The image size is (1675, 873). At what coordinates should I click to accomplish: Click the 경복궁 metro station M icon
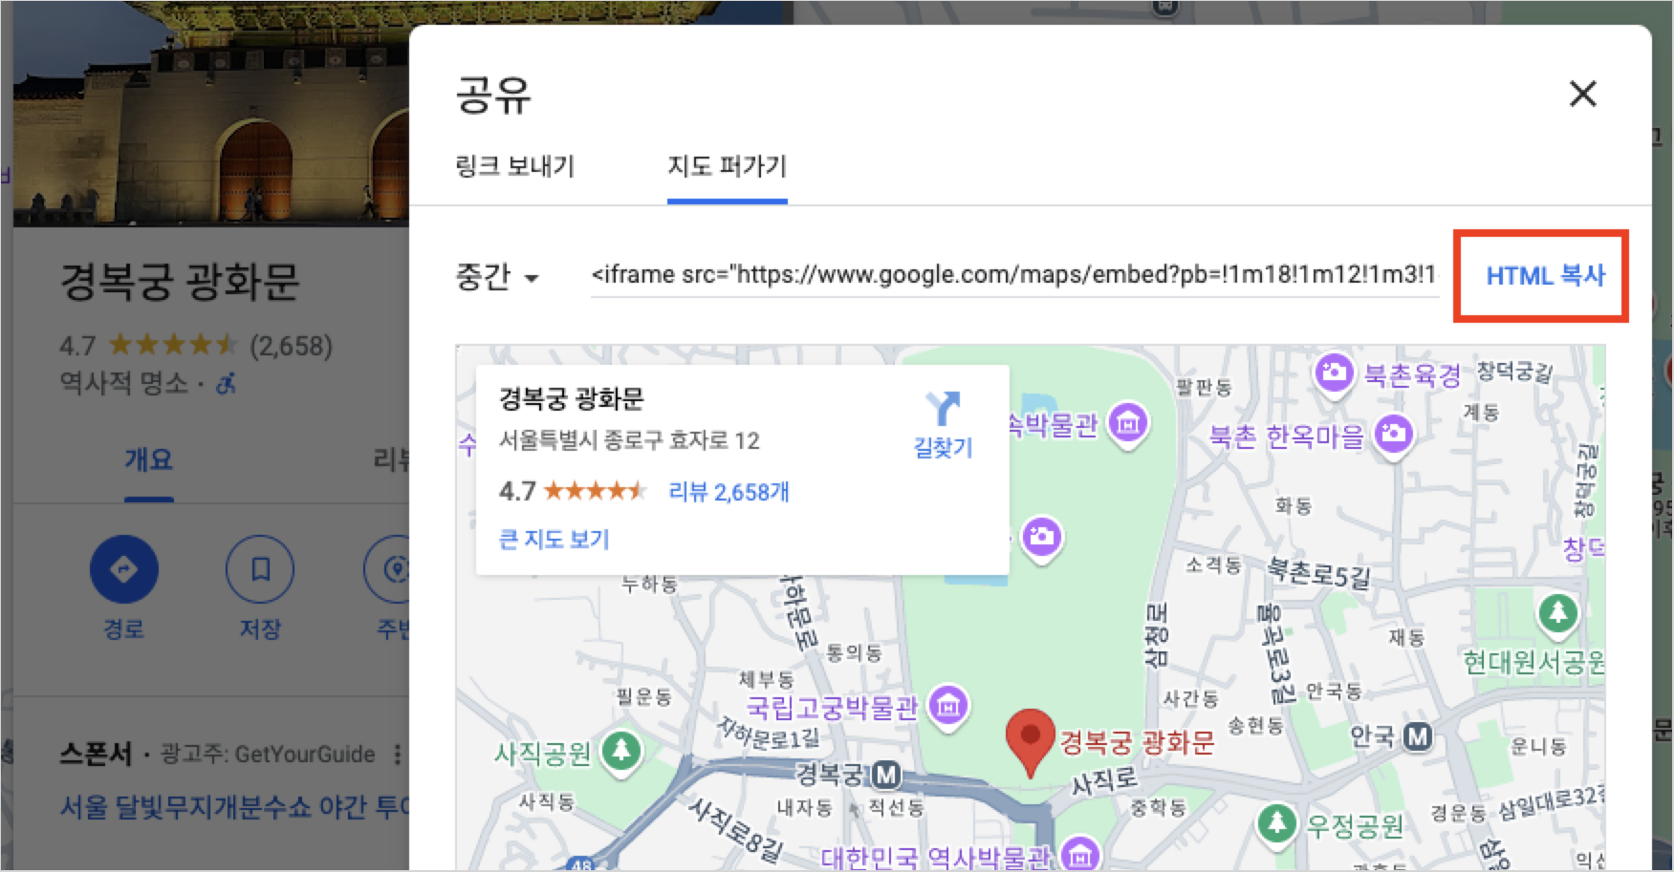(887, 774)
